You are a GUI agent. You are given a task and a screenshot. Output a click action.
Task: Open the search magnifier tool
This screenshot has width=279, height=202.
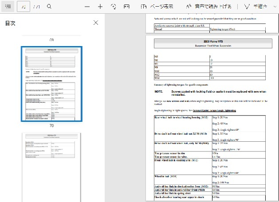(x=49, y=7)
